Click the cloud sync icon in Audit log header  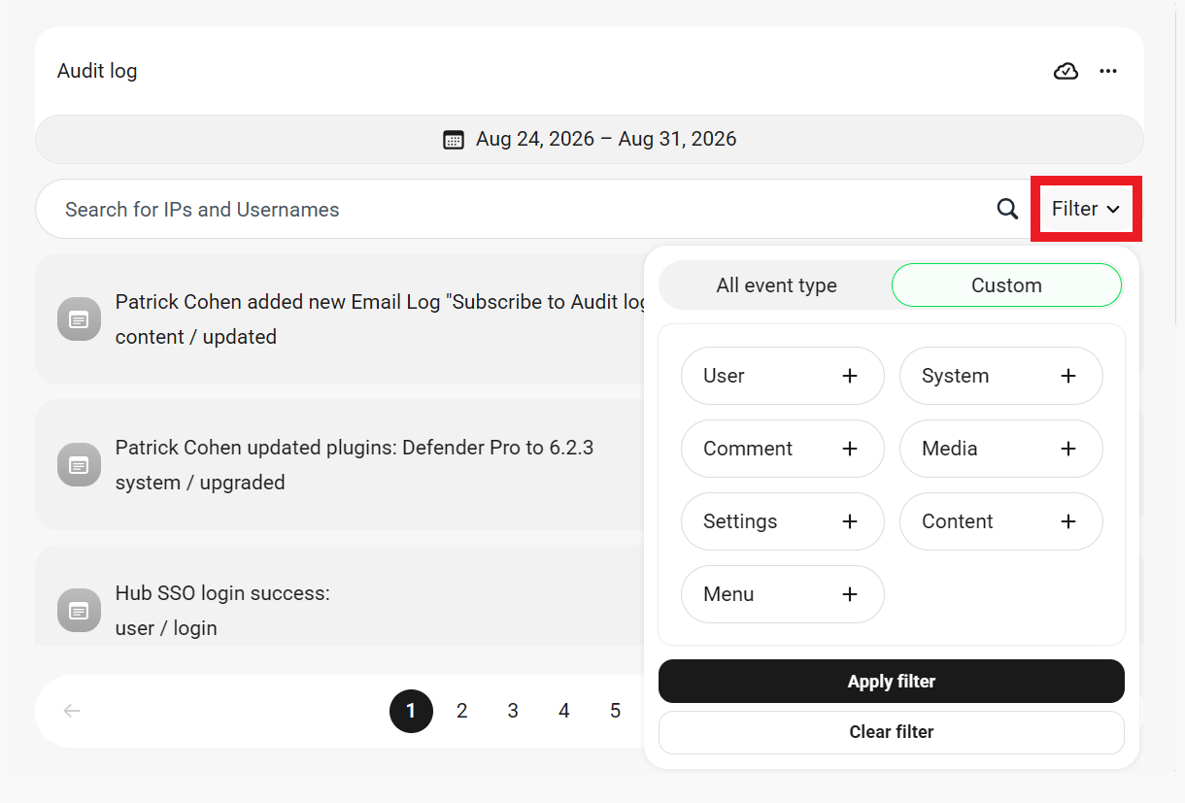coord(1066,71)
